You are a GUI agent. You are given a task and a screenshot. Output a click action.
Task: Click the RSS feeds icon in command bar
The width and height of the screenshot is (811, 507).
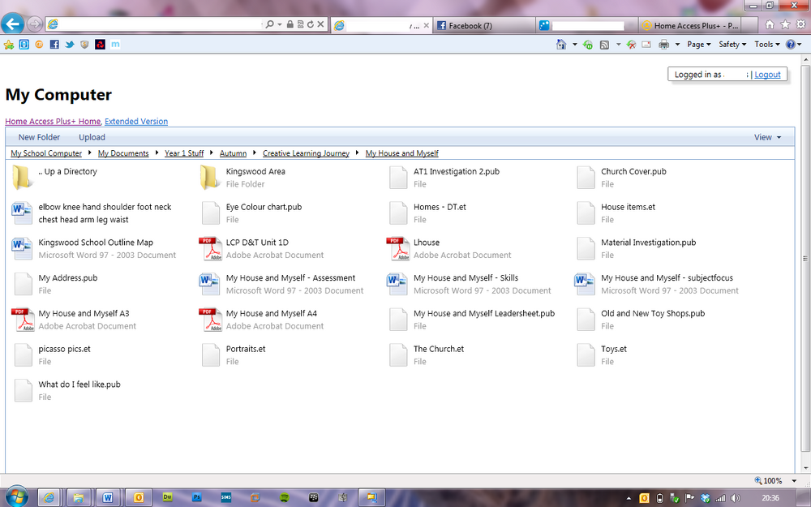pos(604,45)
